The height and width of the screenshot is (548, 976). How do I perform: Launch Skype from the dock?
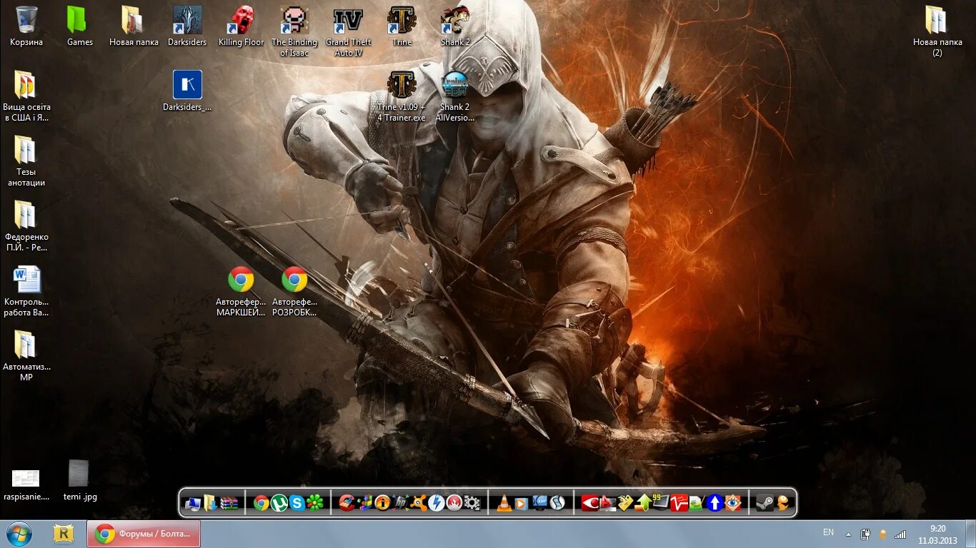pos(297,503)
